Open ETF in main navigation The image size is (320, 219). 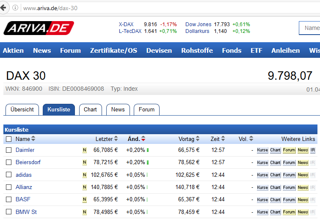coord(257,50)
